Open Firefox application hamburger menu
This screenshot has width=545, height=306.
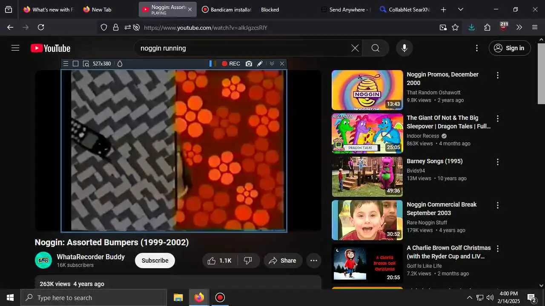(x=535, y=27)
